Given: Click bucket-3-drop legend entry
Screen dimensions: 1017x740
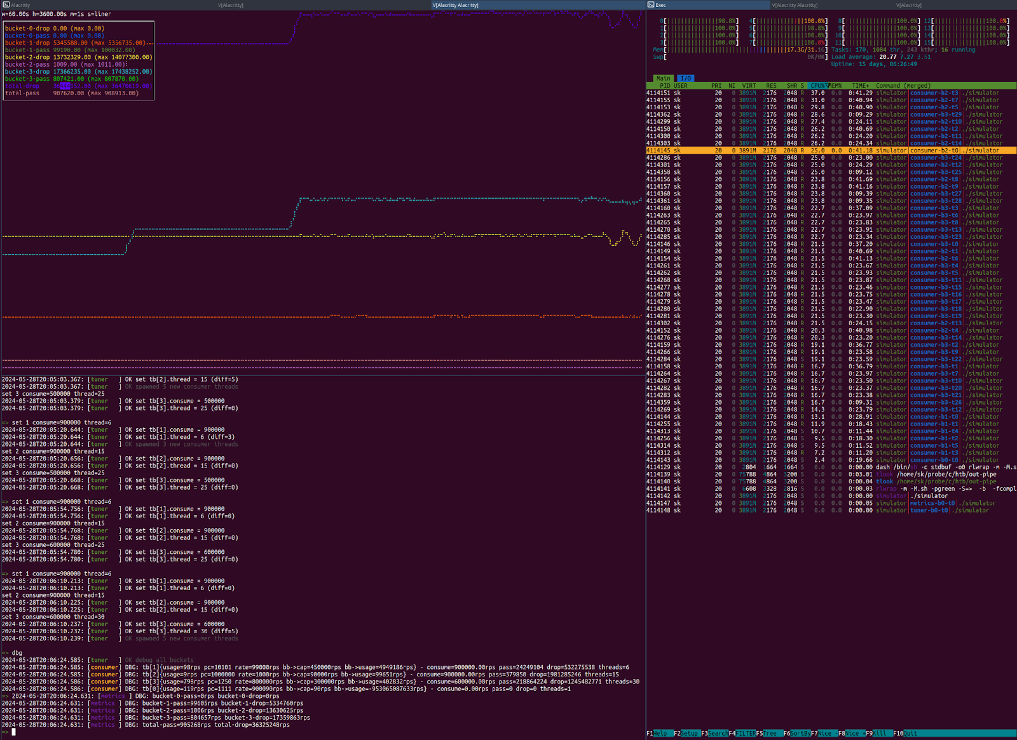Looking at the screenshot, I should pyautogui.click(x=79, y=72).
